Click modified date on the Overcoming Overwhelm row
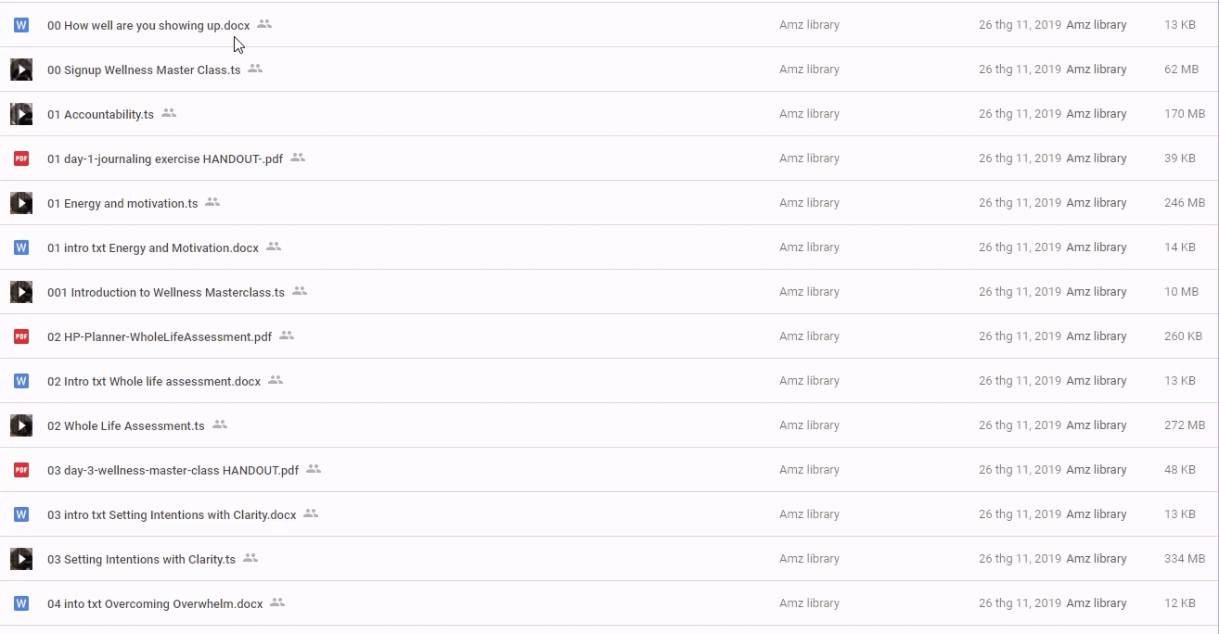This screenshot has width=1219, height=634. click(x=1020, y=603)
